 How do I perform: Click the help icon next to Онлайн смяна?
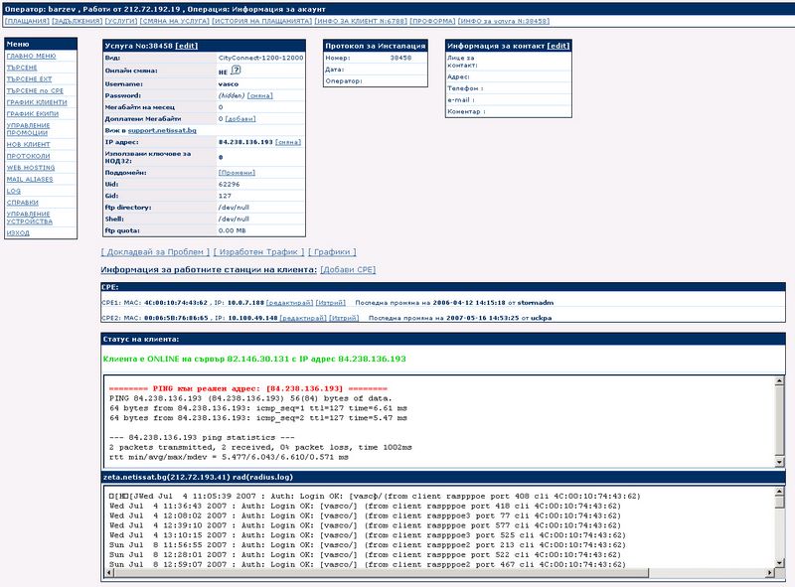pos(236,72)
